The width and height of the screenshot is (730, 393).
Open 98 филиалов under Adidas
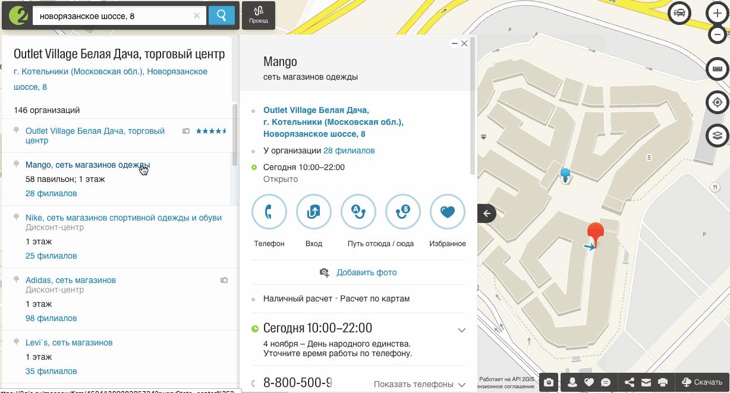coord(51,318)
